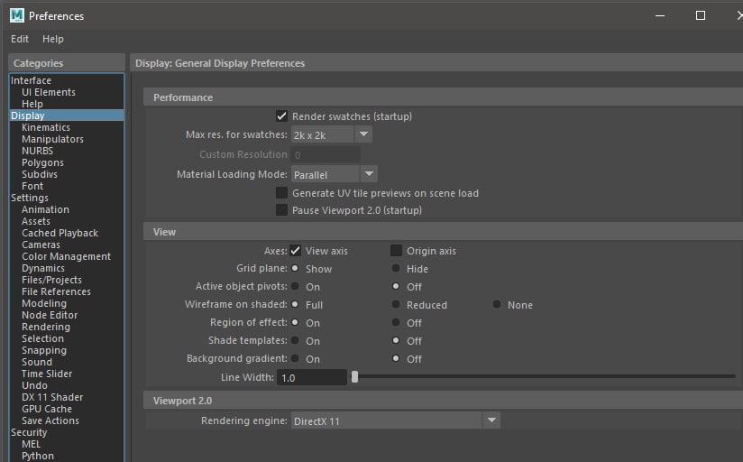Select GPU Cache category
The image size is (743, 462).
pos(67,409)
